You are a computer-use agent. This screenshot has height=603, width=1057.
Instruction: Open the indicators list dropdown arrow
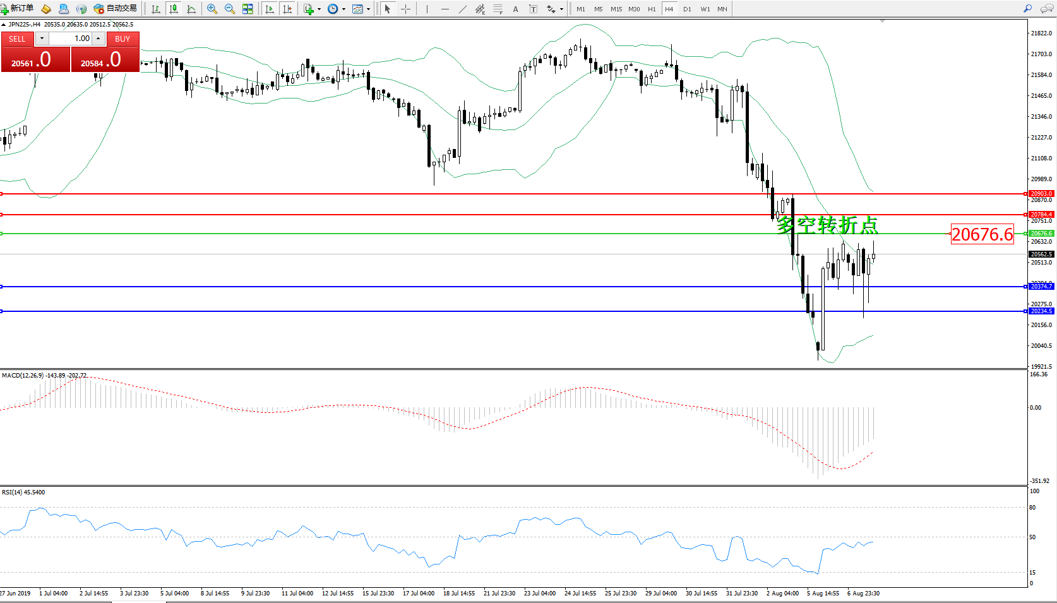[319, 9]
